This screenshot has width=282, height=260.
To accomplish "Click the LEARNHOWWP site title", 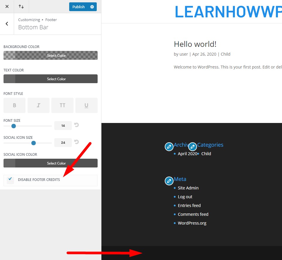I will (228, 12).
